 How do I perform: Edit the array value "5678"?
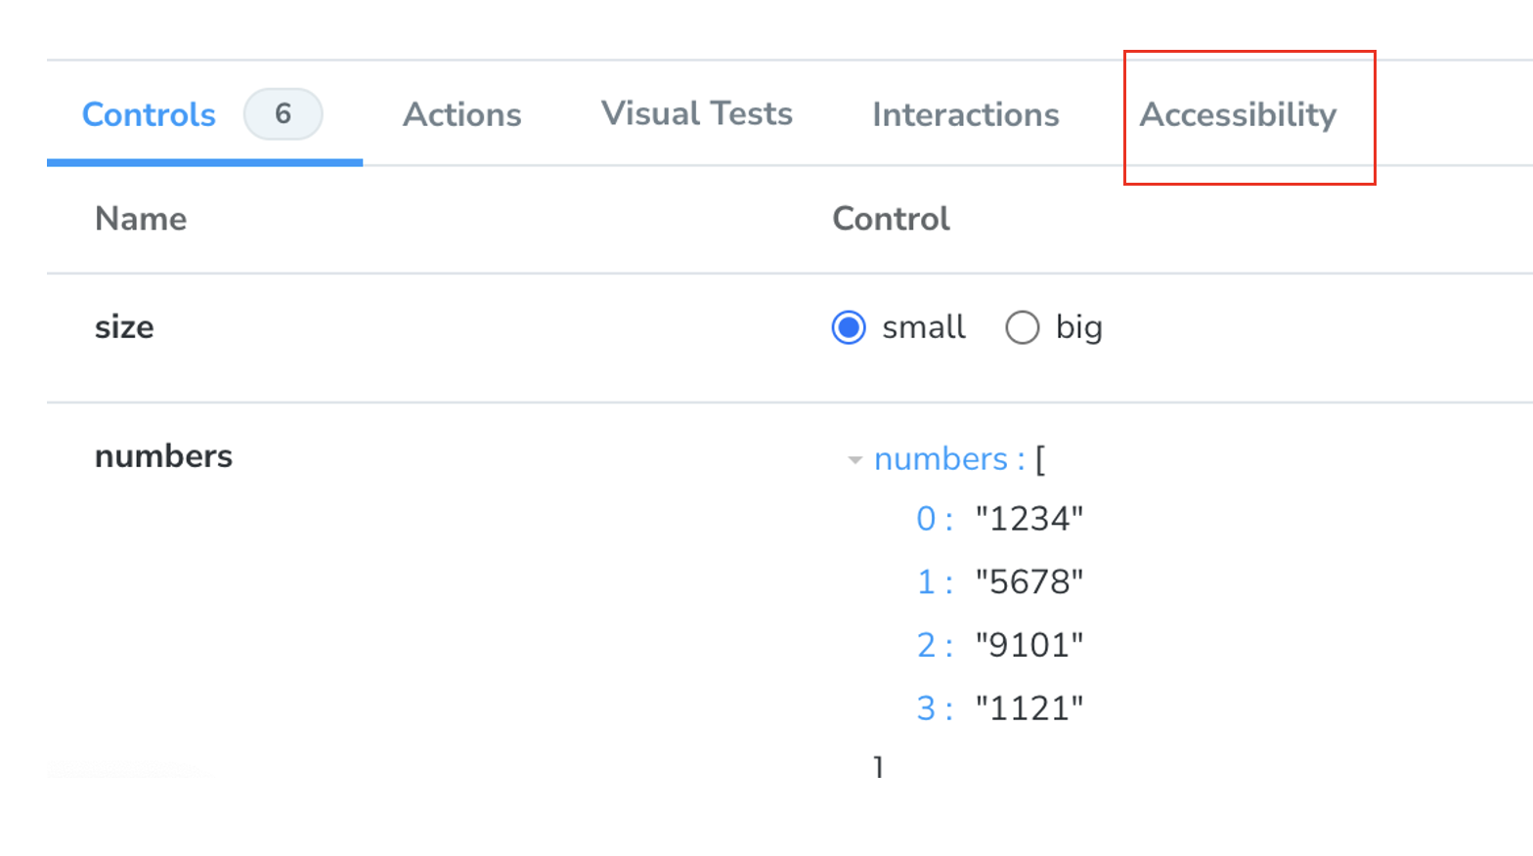(1029, 582)
